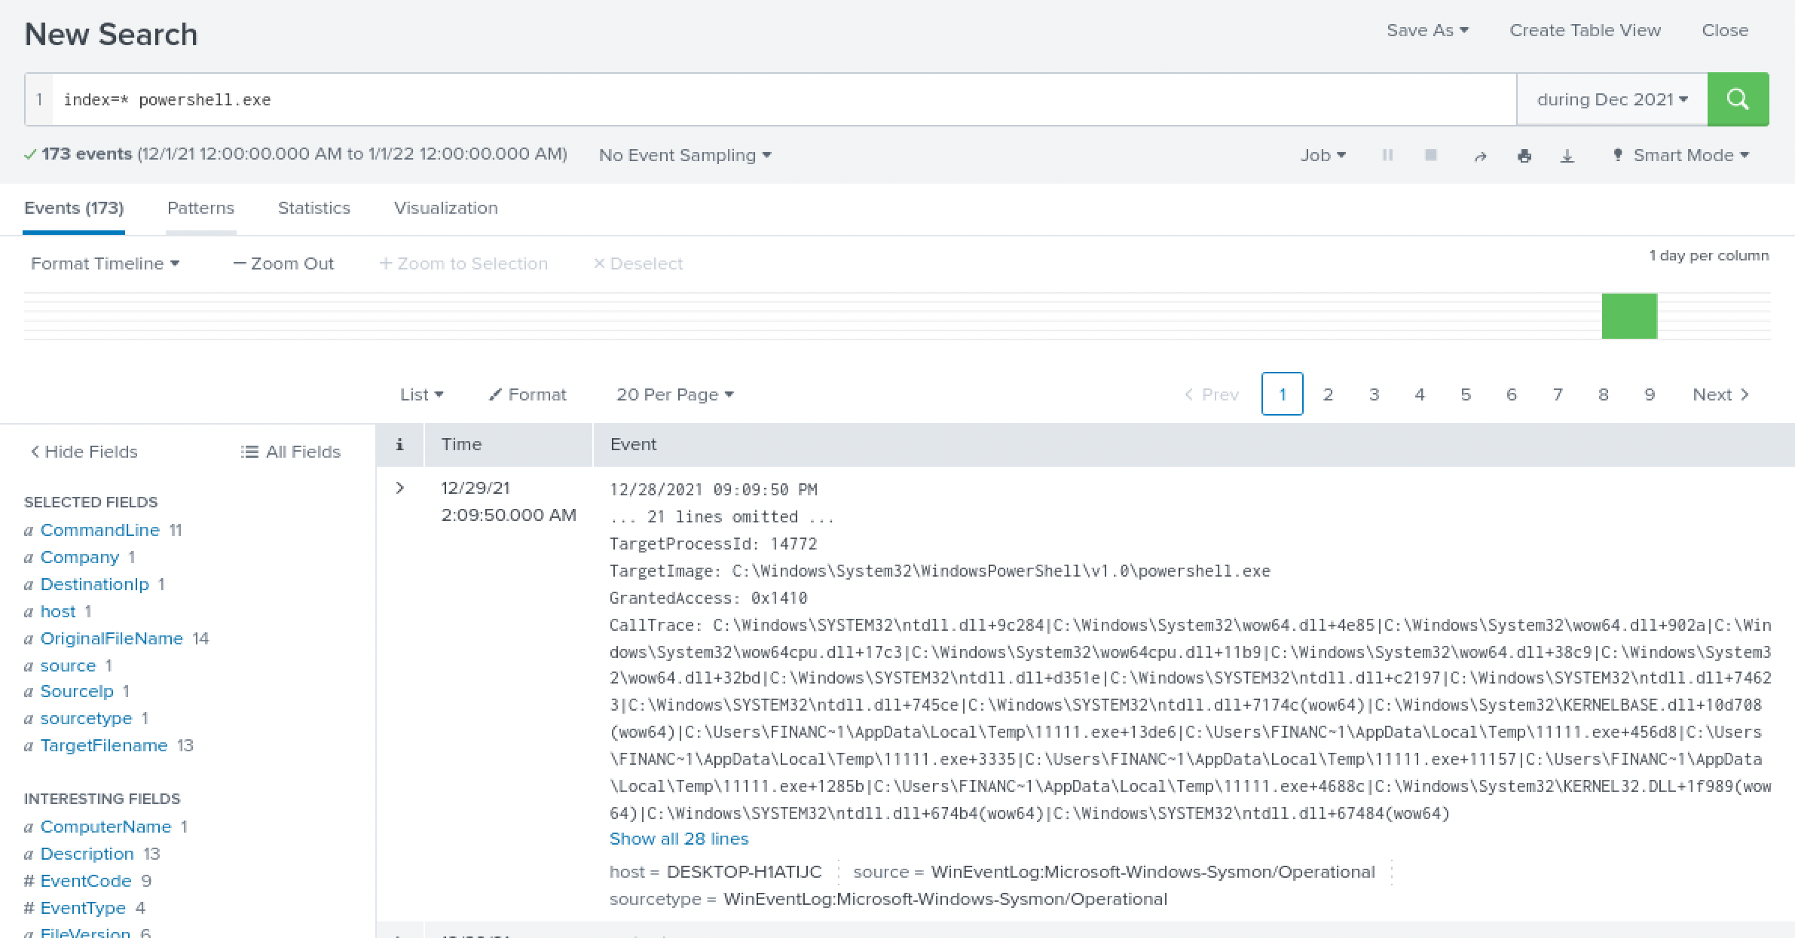Click Create Table View
1795x938 pixels.
tap(1585, 30)
